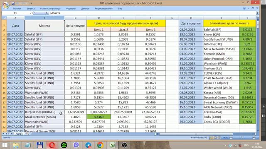Screen dimensions: 266x149
Task: Open Google Chrome from taskbar
Action: (100, 145)
